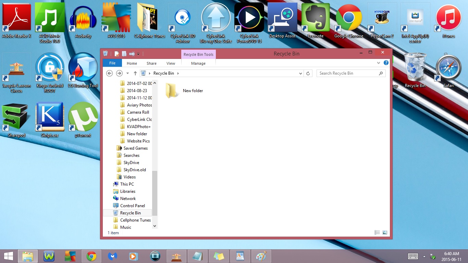This screenshot has width=468, height=263.
Task: Select Google Chrome desktop shortcut
Action: pyautogui.click(x=349, y=20)
